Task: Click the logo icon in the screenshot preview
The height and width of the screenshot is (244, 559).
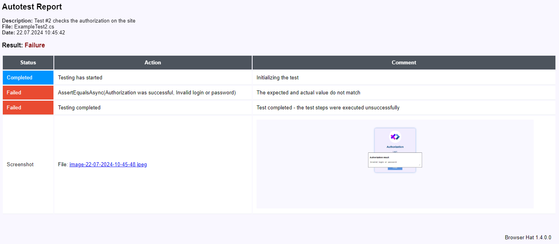Action: tap(395, 137)
